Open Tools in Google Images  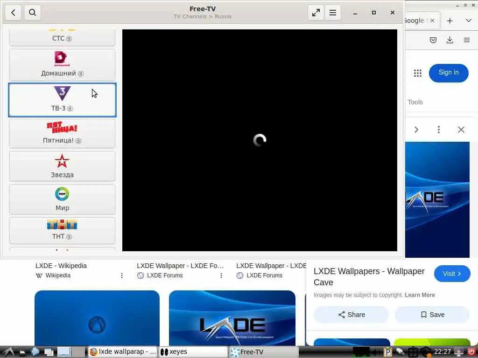415,102
